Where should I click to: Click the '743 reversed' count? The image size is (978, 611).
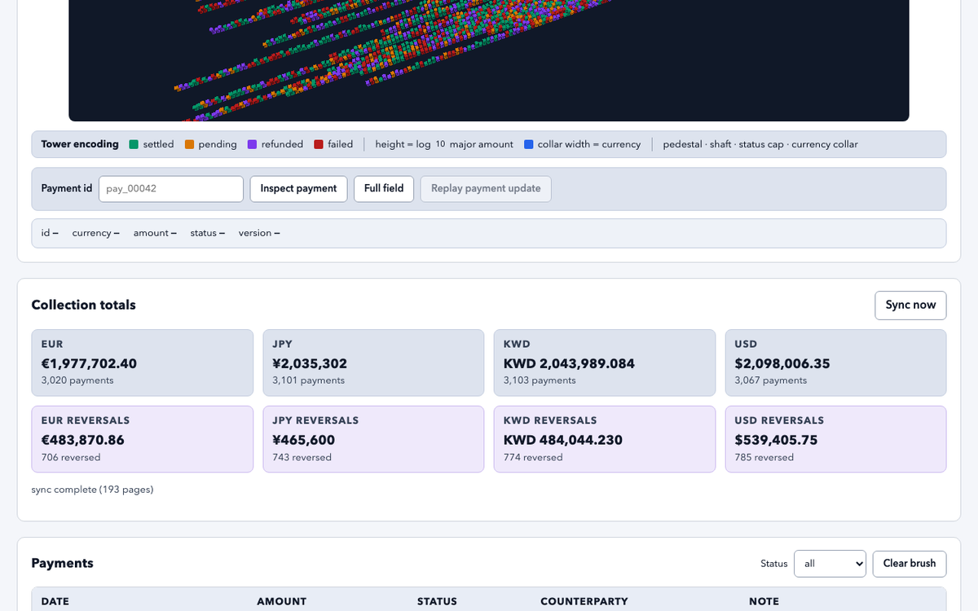tap(302, 457)
